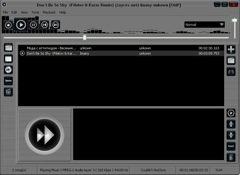The image size is (240, 175).
Task: Click the volume slider handle
Action: click(235, 20)
